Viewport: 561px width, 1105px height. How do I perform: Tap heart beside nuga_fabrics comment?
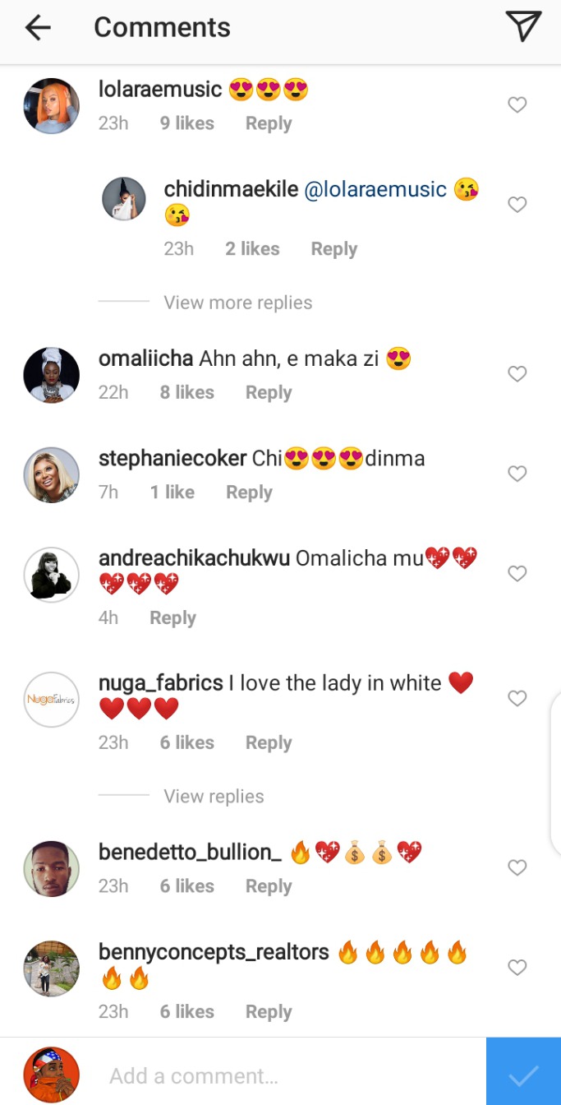[x=517, y=698]
